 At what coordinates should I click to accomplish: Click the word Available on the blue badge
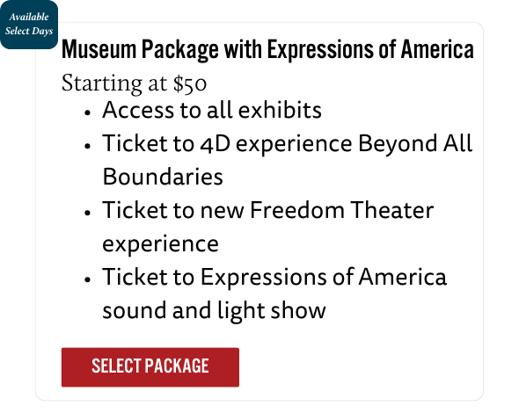(x=29, y=17)
